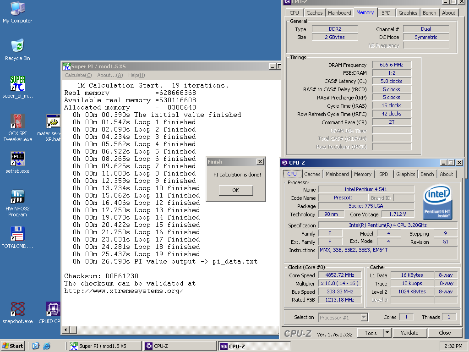Click the Intel Pentium 4 541 name field

tap(366, 189)
